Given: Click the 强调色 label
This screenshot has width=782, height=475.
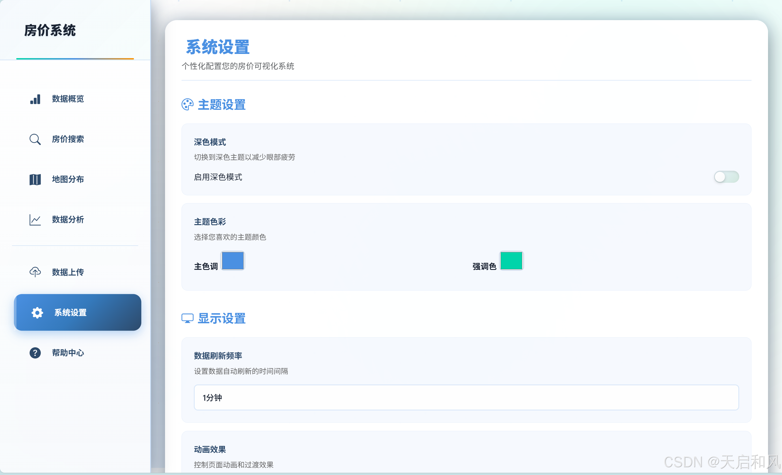Looking at the screenshot, I should 484,266.
